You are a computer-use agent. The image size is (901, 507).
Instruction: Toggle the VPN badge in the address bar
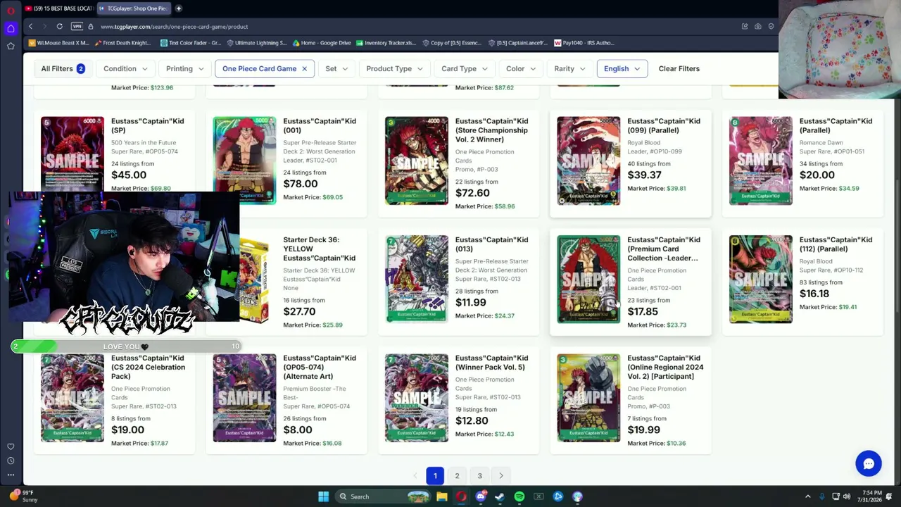[77, 27]
